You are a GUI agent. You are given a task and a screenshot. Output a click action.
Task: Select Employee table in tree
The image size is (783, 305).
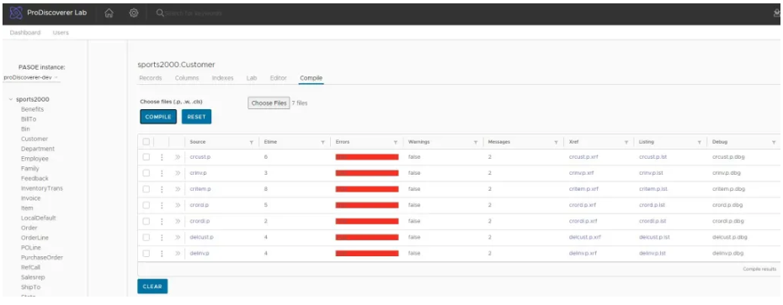click(x=35, y=159)
